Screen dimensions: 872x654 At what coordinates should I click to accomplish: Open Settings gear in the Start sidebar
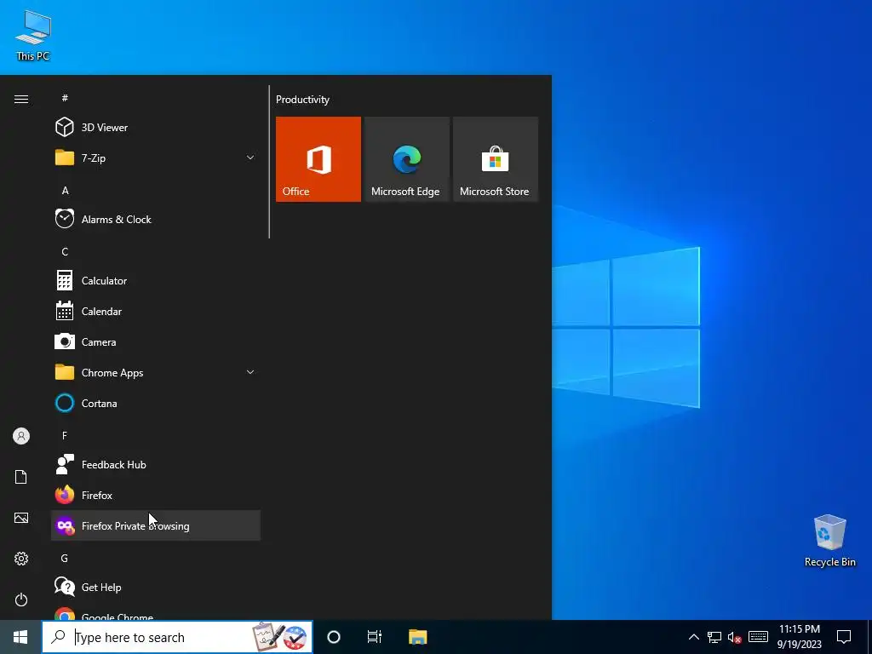click(x=21, y=559)
